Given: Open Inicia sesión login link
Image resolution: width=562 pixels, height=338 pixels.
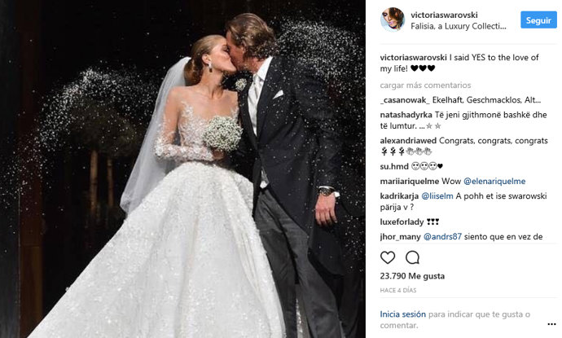Looking at the screenshot, I should point(403,314).
